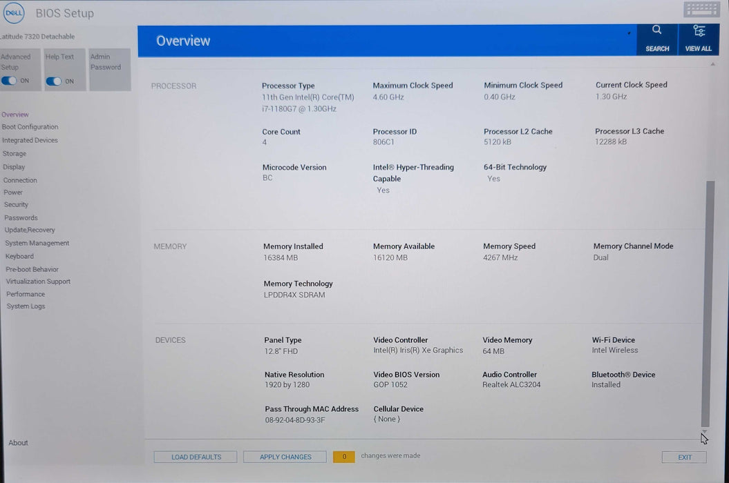Go to Storage settings
The height and width of the screenshot is (483, 729).
pyautogui.click(x=15, y=154)
